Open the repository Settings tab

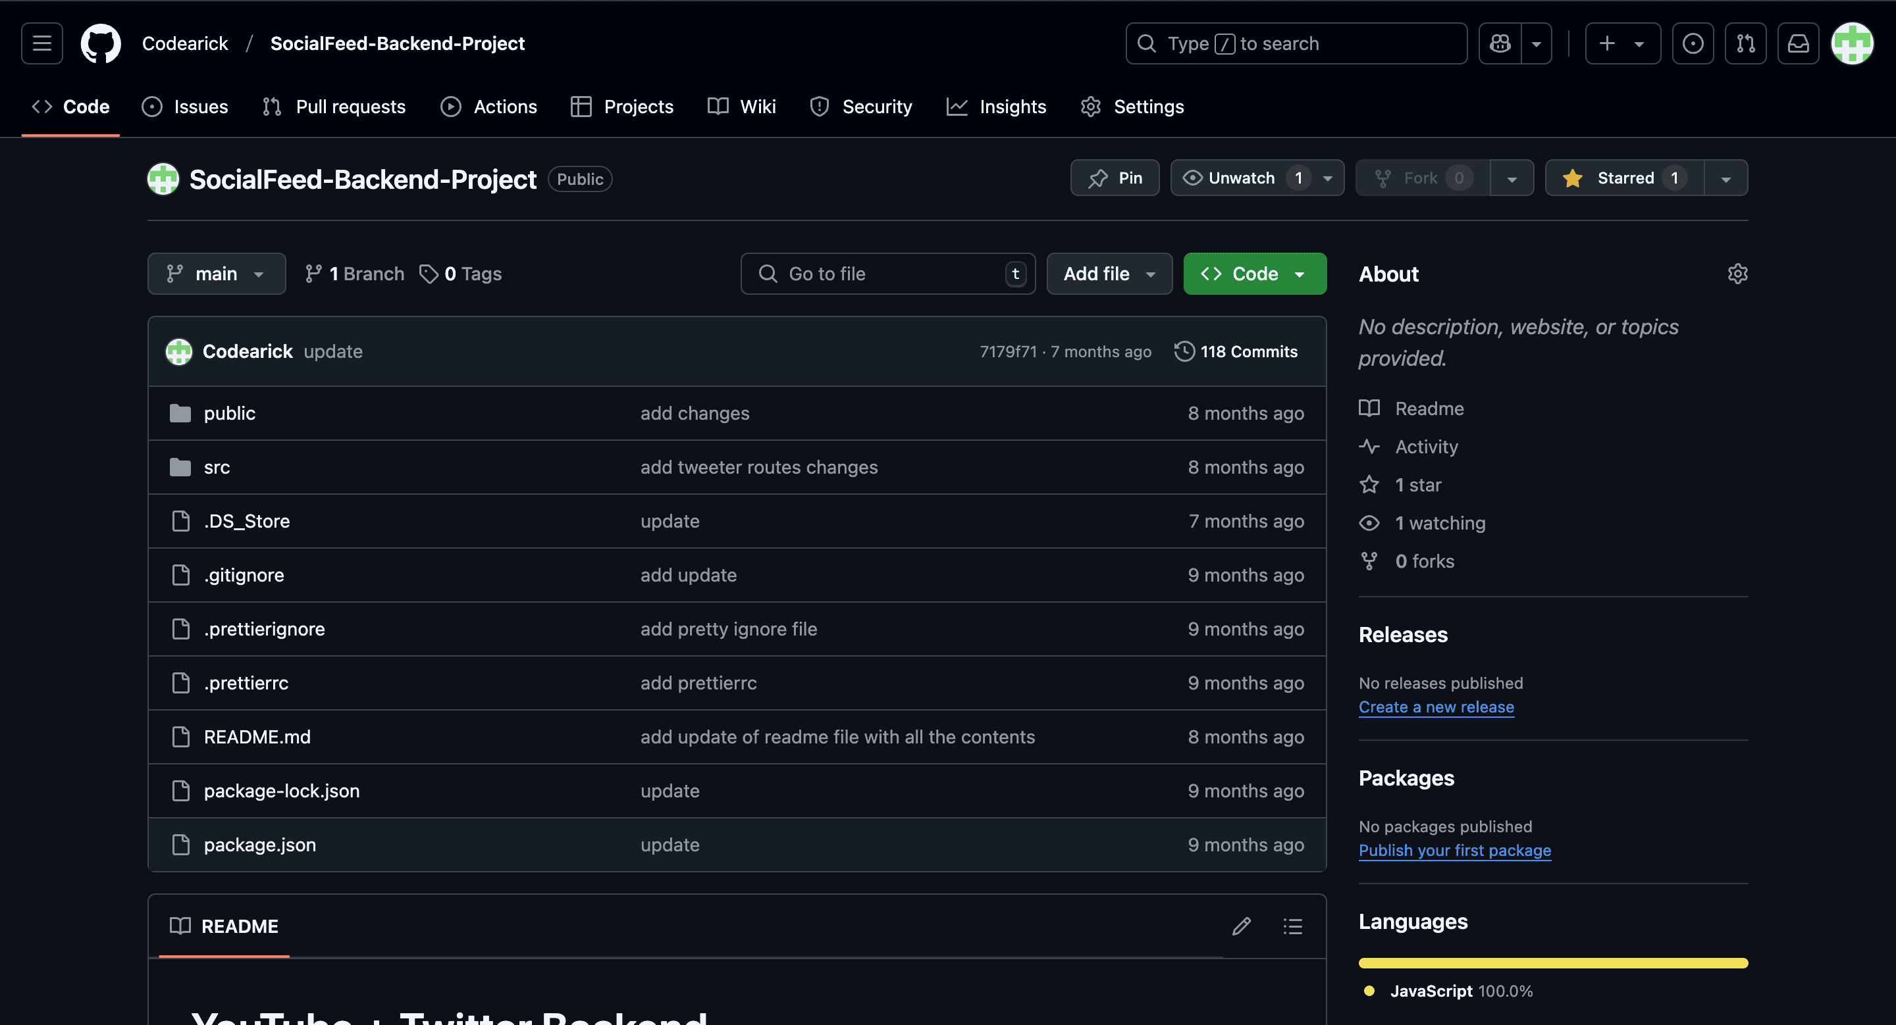click(1132, 107)
